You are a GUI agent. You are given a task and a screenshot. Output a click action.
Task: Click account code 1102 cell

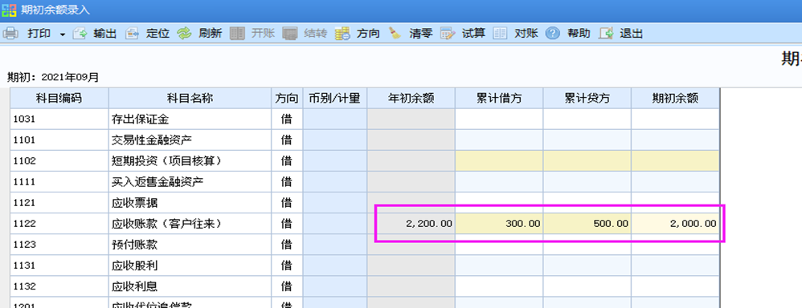click(59, 161)
